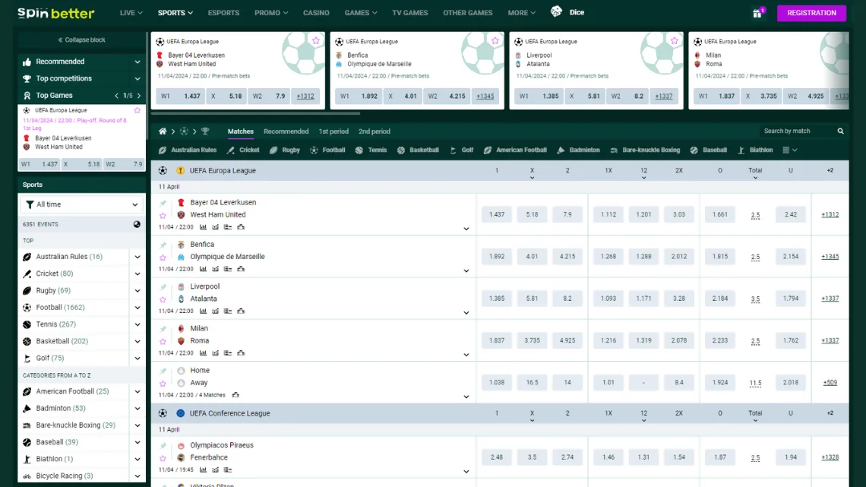The width and height of the screenshot is (866, 487).
Task: Open the All time filter dropdown
Action: pos(82,204)
